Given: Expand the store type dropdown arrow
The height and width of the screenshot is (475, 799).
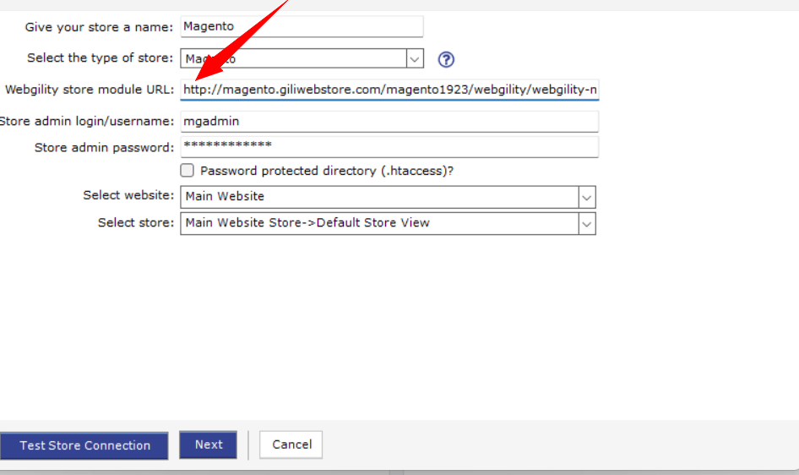Looking at the screenshot, I should 415,58.
